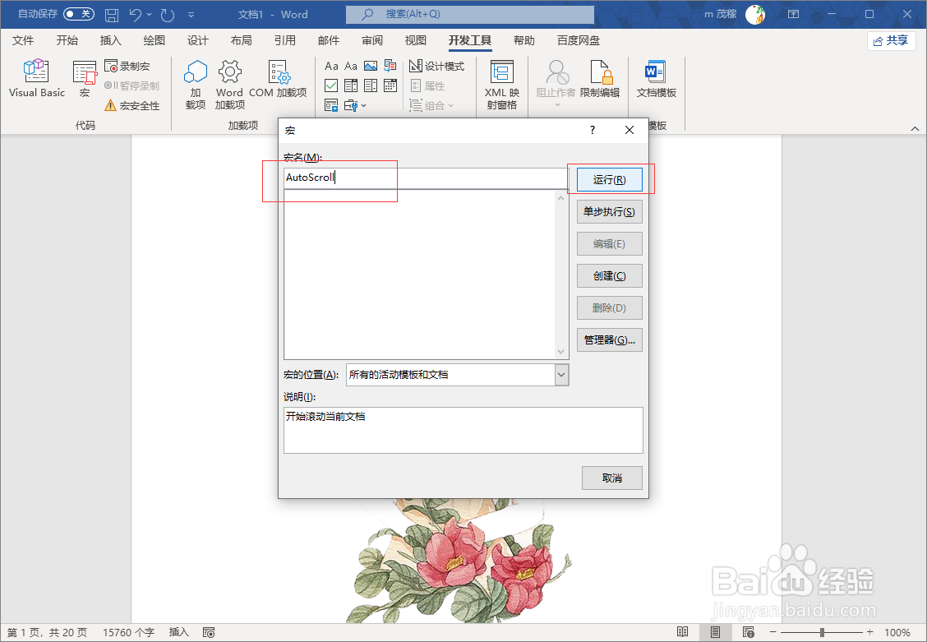Insert rich text content control (first Aa)
927x642 pixels.
(x=331, y=67)
